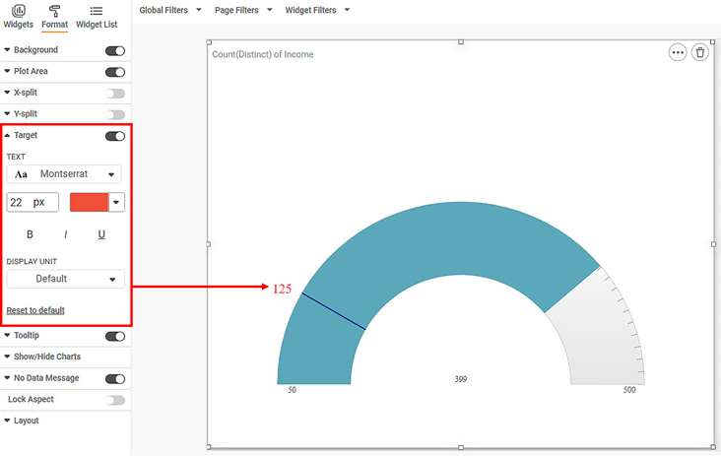
Task: Click the red text color swatch
Action: (89, 202)
